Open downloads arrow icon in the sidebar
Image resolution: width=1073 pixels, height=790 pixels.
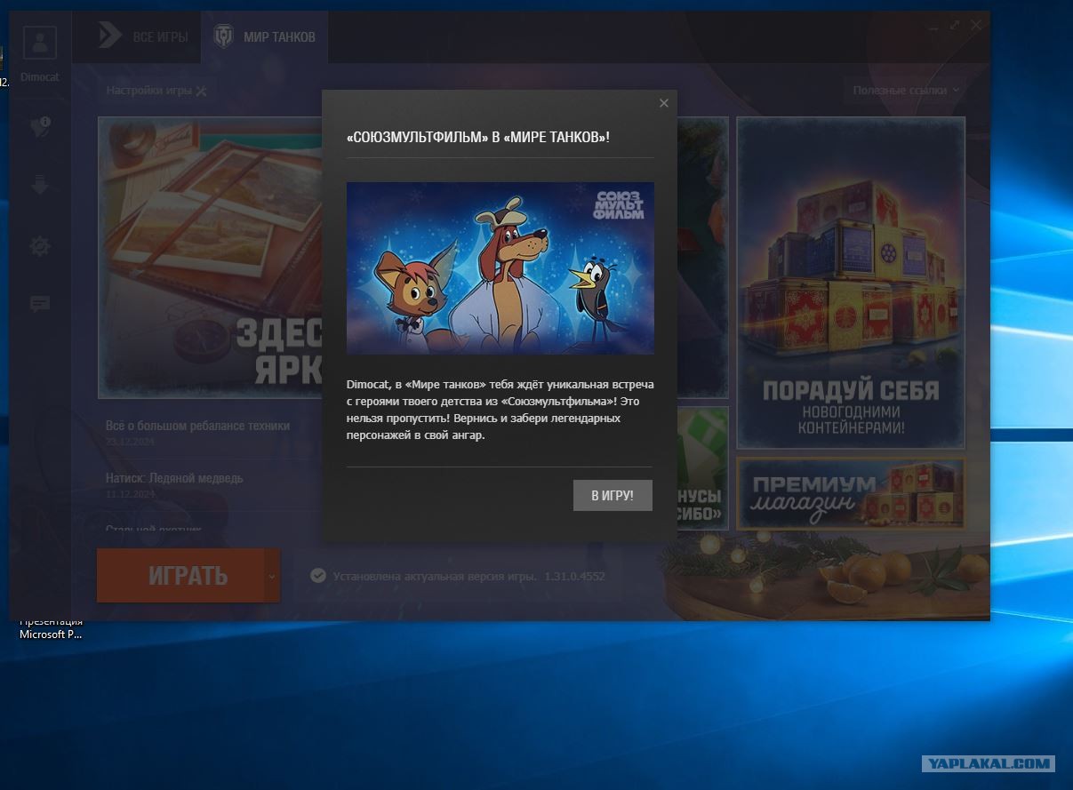(x=40, y=186)
